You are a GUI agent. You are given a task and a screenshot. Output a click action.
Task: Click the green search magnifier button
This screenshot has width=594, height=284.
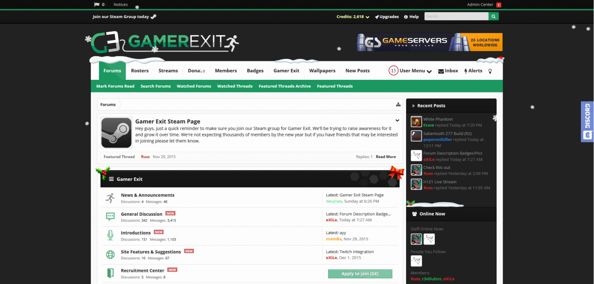pyautogui.click(x=493, y=16)
